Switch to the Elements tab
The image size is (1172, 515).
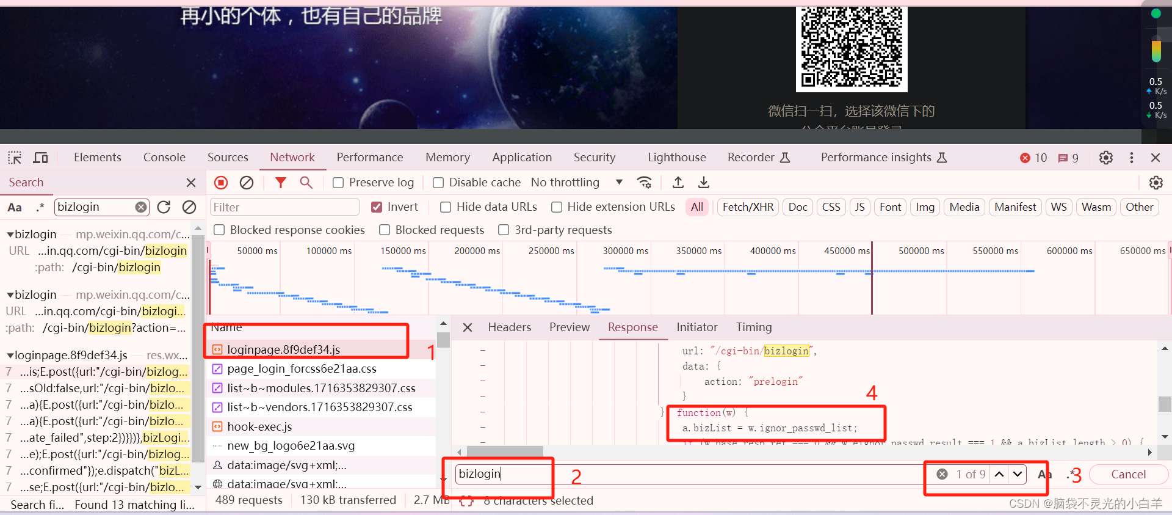tap(98, 158)
